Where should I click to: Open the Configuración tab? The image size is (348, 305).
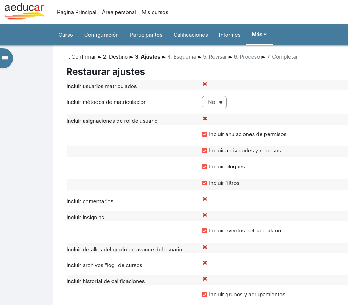tap(101, 35)
